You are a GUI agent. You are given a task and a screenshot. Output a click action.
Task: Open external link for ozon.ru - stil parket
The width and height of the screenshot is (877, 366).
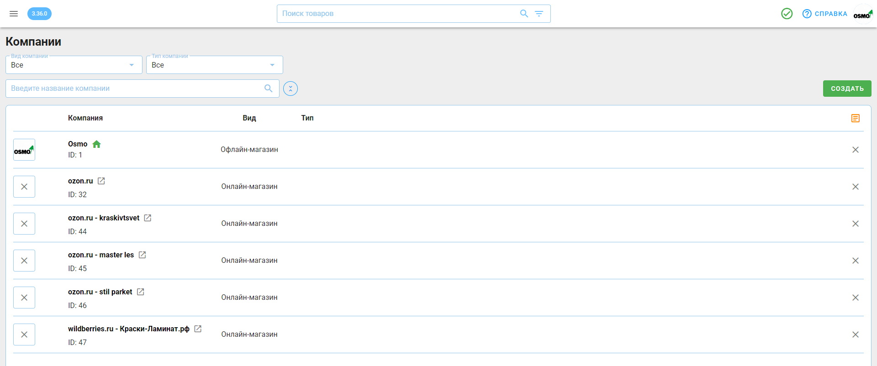(141, 292)
